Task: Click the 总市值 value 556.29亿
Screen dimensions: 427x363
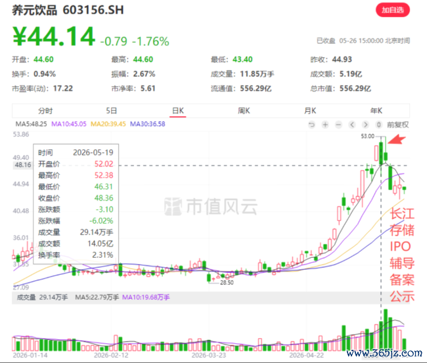Action: (355, 89)
